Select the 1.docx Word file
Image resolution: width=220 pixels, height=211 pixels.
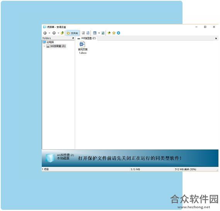83,48
